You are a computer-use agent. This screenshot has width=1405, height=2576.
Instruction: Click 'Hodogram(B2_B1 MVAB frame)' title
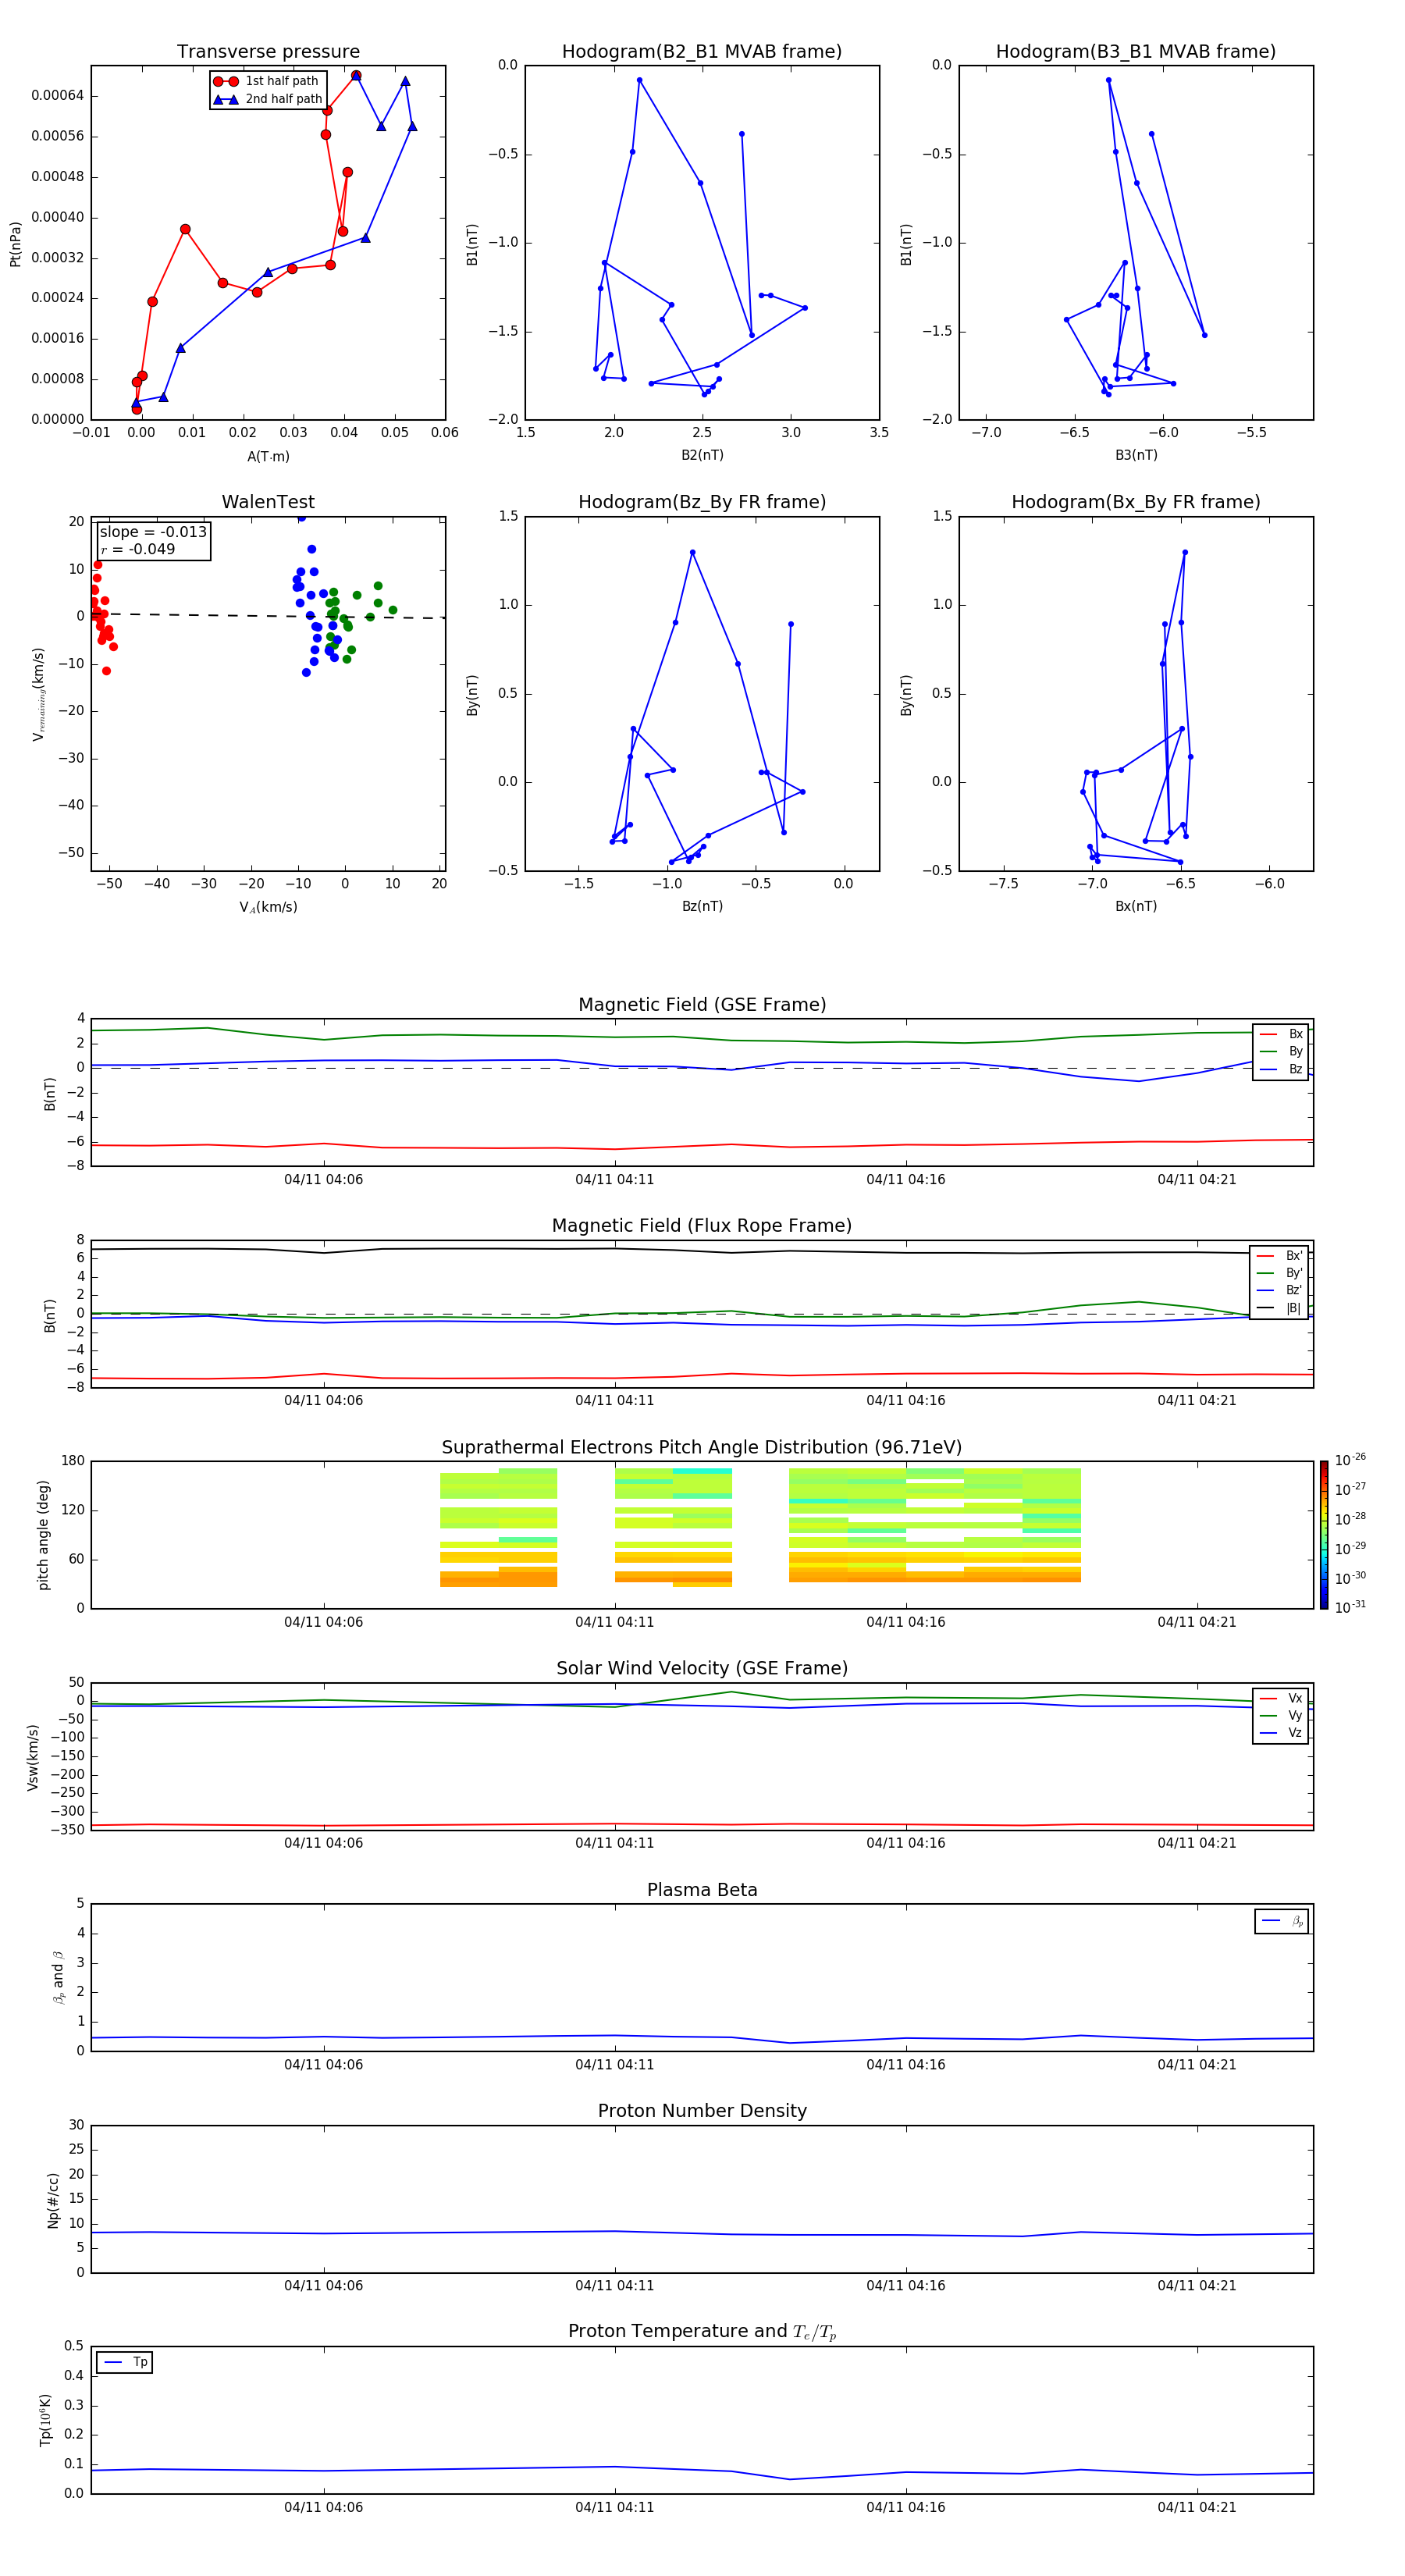702,52
